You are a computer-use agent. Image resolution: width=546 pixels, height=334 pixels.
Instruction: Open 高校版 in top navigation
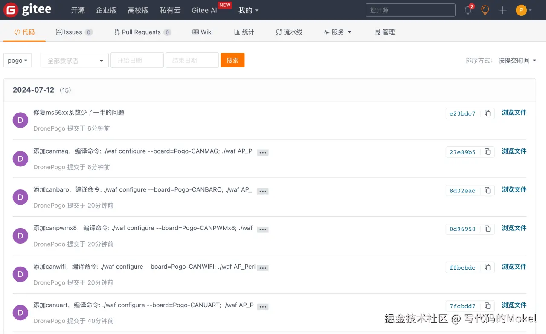(138, 10)
